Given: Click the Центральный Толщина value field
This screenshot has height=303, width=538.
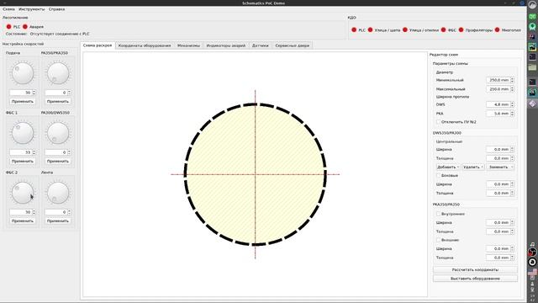Looking at the screenshot, I should [500, 158].
